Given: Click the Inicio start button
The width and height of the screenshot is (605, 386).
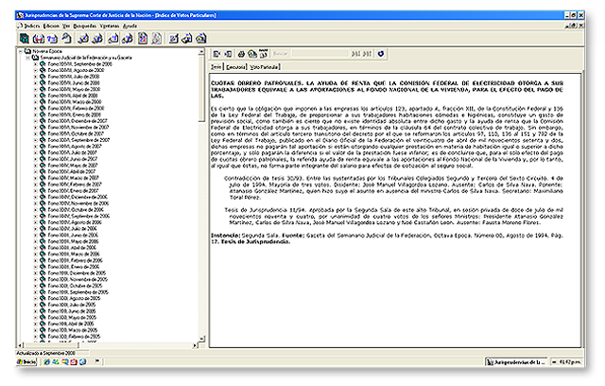Looking at the screenshot, I should click(26, 361).
